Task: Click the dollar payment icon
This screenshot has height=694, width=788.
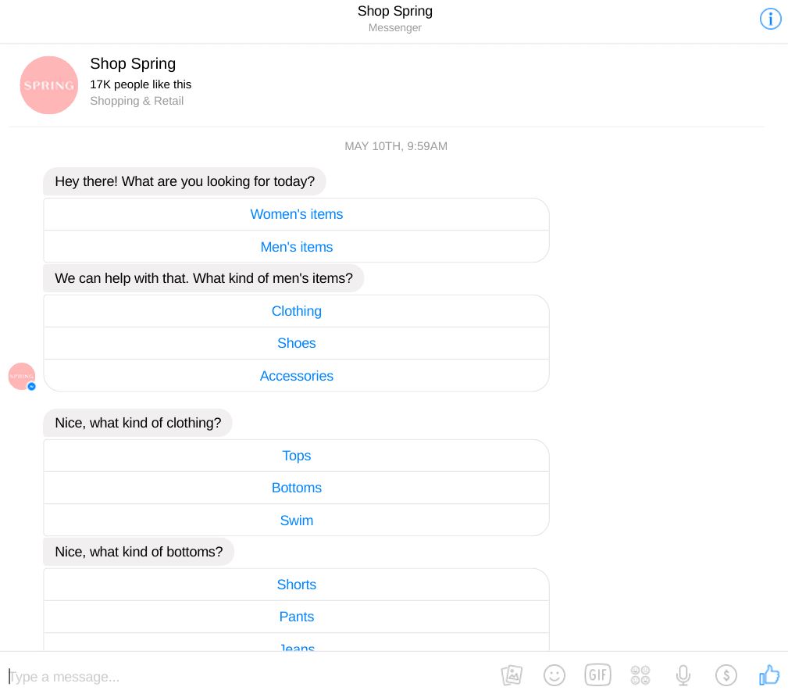Action: (726, 675)
